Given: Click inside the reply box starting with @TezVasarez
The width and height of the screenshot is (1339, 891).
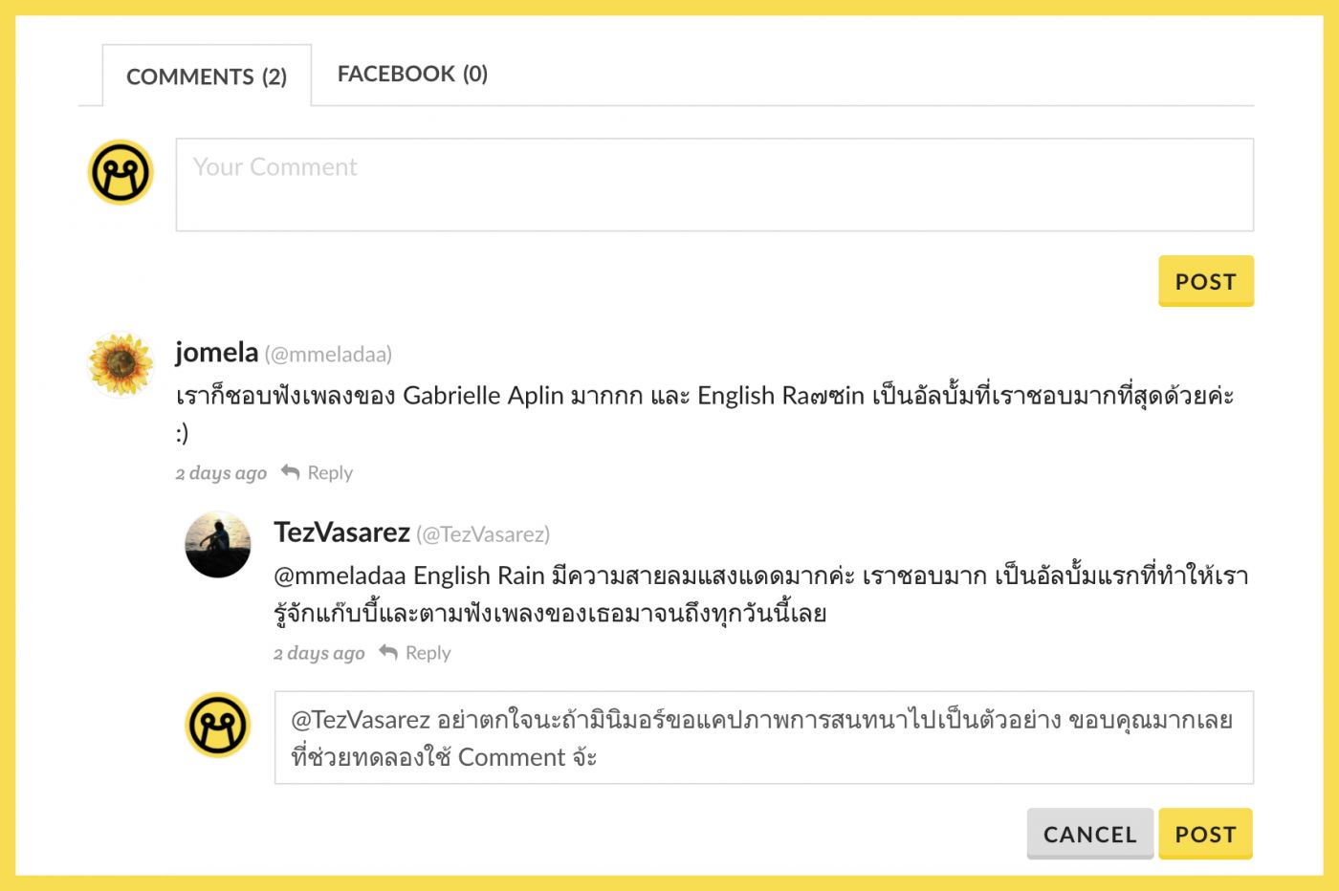Looking at the screenshot, I should 762,738.
